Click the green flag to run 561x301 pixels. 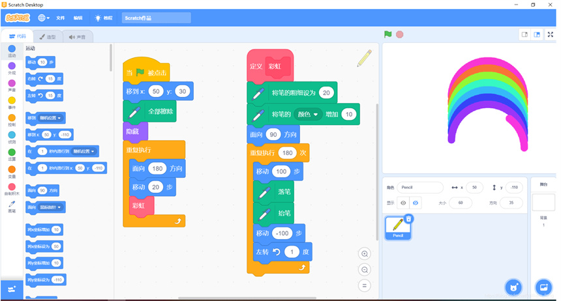pos(388,35)
